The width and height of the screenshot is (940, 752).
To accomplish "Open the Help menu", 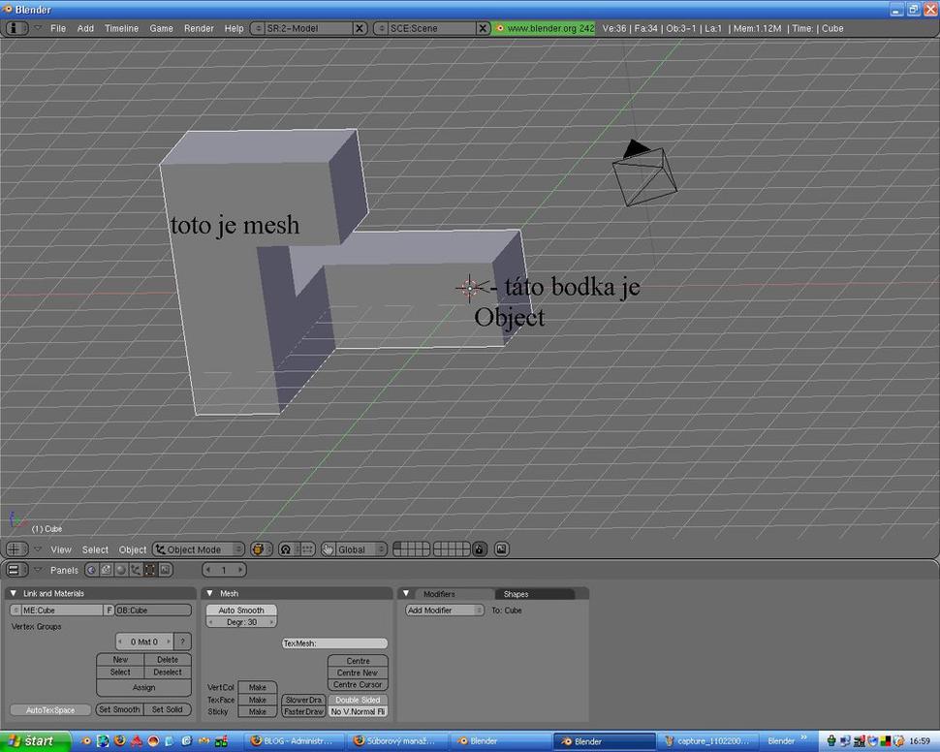I will point(234,28).
